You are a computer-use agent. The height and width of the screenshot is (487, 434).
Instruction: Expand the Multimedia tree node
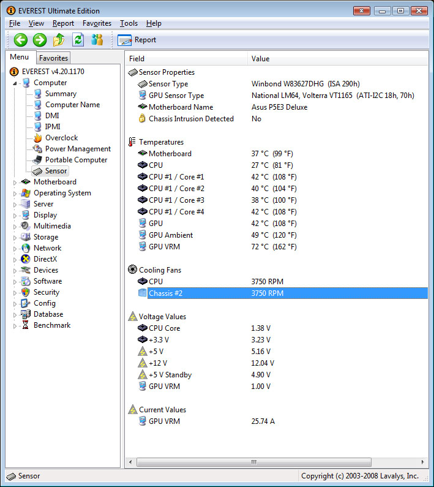(15, 227)
